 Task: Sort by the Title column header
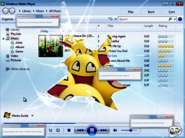coord(110,26)
